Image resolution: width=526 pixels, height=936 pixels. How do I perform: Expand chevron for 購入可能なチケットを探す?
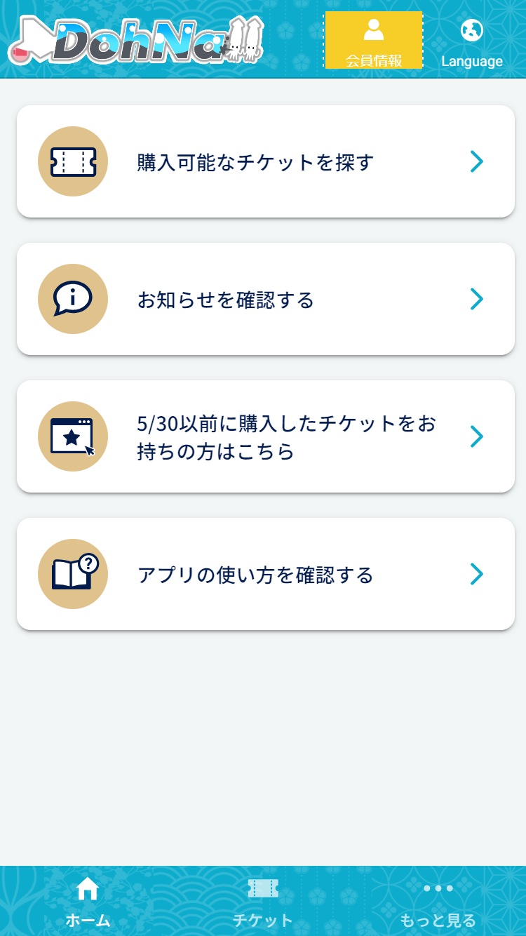(x=477, y=161)
